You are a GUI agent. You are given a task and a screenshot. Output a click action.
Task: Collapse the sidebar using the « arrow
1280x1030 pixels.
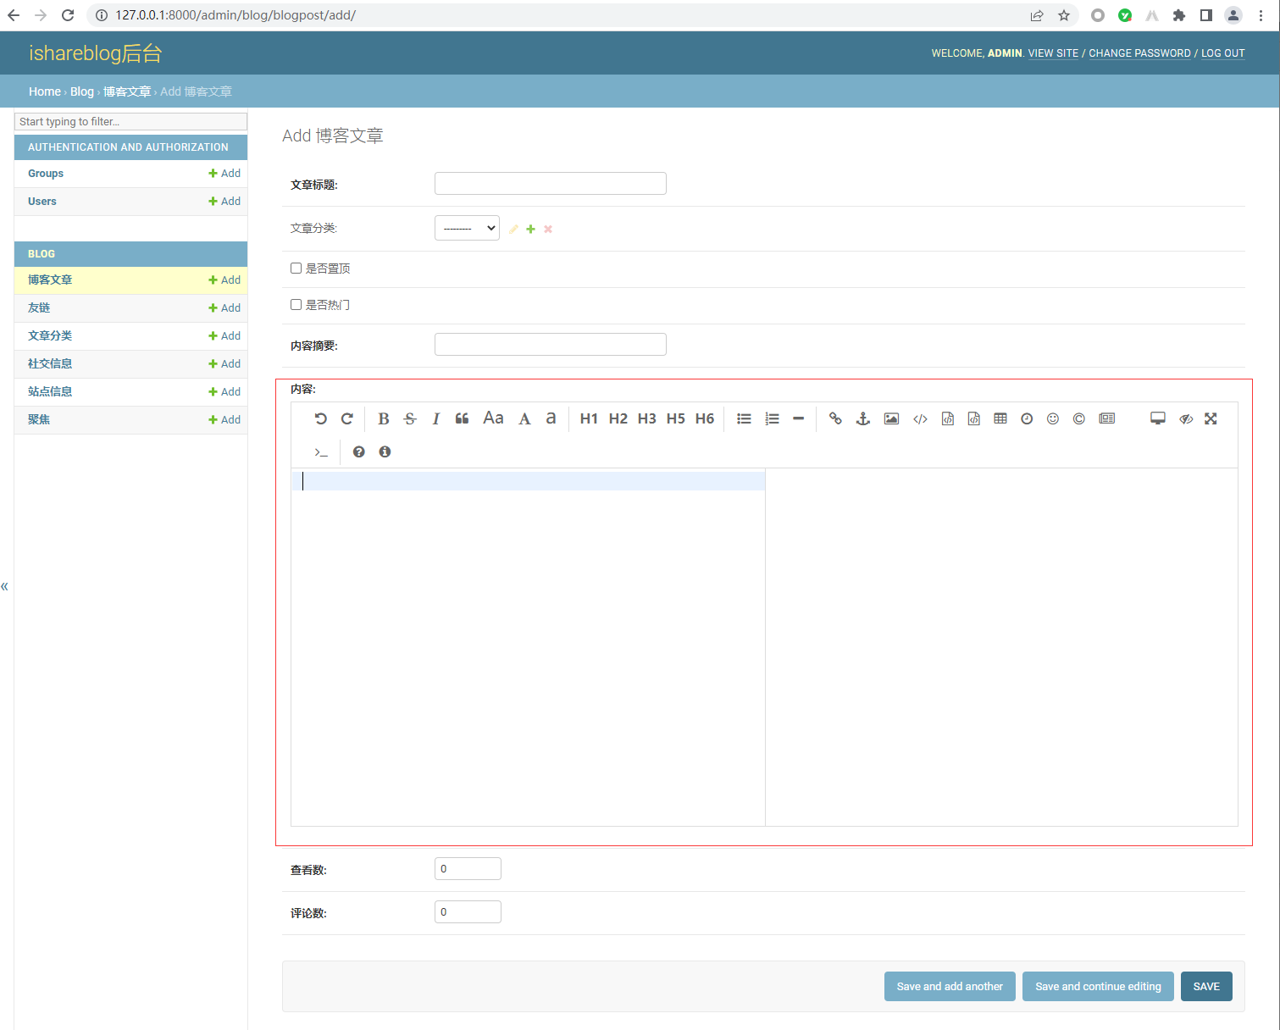click(5, 586)
